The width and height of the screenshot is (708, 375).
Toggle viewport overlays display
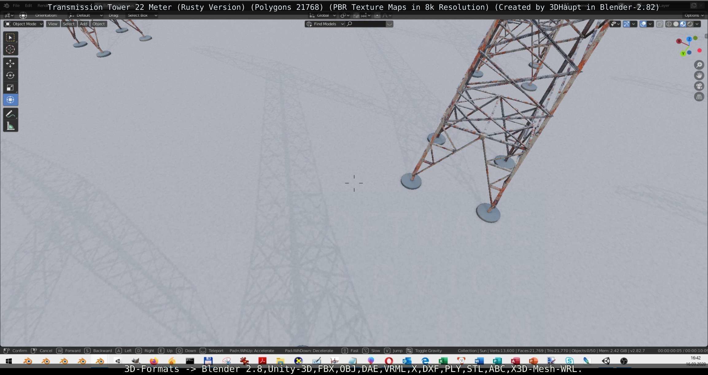[x=643, y=24]
